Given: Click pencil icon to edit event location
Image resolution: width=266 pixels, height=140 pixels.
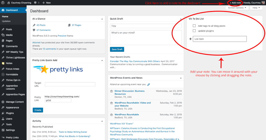Looking at the screenshot, I should [x=149, y=85].
